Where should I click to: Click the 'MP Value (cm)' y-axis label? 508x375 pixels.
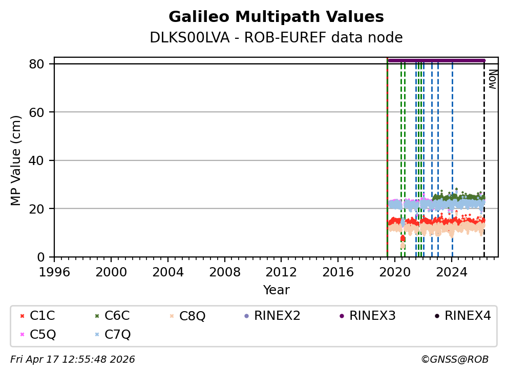16,160
